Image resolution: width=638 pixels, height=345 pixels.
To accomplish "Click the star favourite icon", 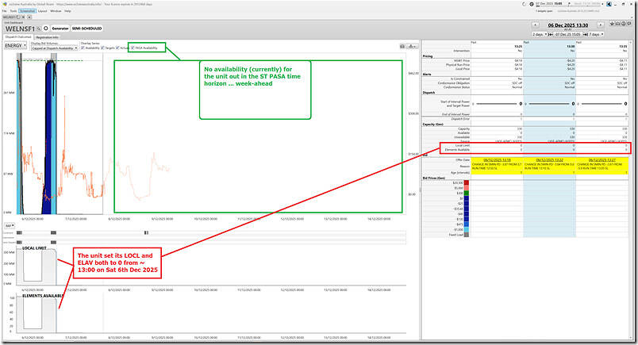I will point(612,24).
